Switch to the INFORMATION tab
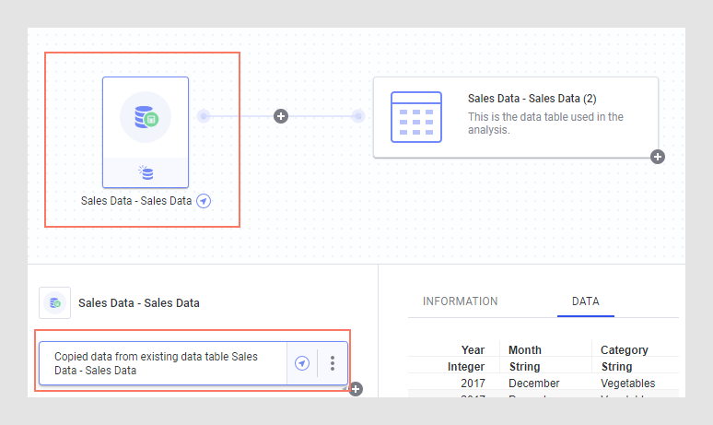Image resolution: width=713 pixels, height=425 pixels. (x=460, y=301)
